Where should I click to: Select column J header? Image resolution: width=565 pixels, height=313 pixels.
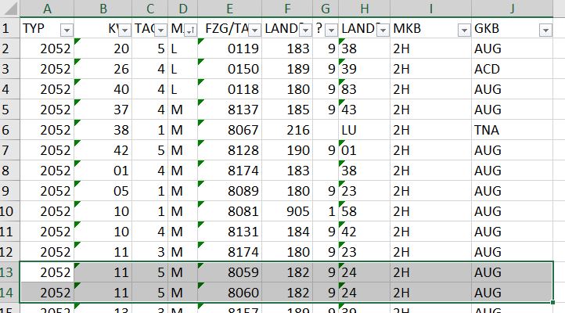click(511, 9)
